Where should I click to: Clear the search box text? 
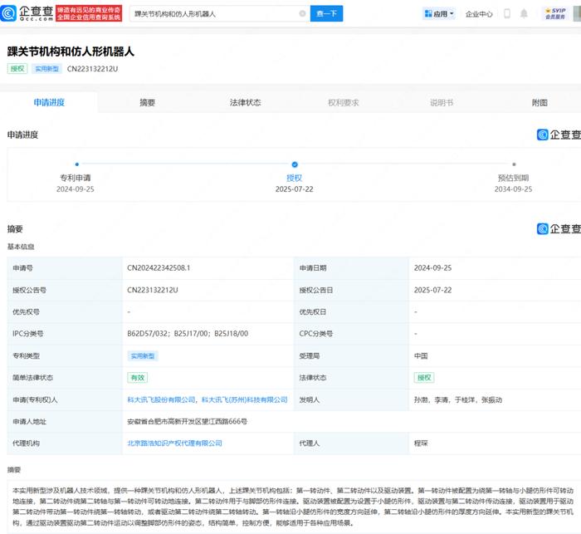(302, 14)
